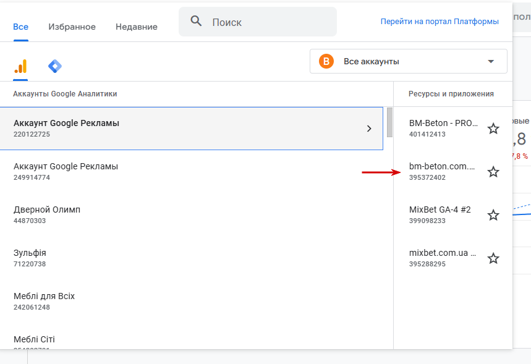531x364 pixels.
Task: Star the BM-Beton - PRO property
Action: click(493, 129)
